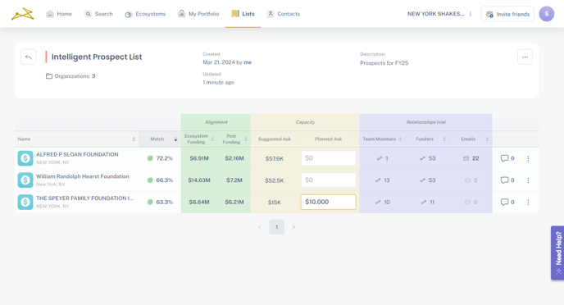Screen dimensions: 564x305
Task: Go to the Ecosystems tab
Action: coord(145,14)
